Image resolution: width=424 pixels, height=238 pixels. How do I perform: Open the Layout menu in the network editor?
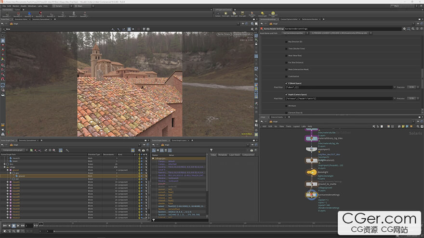[x=296, y=126]
